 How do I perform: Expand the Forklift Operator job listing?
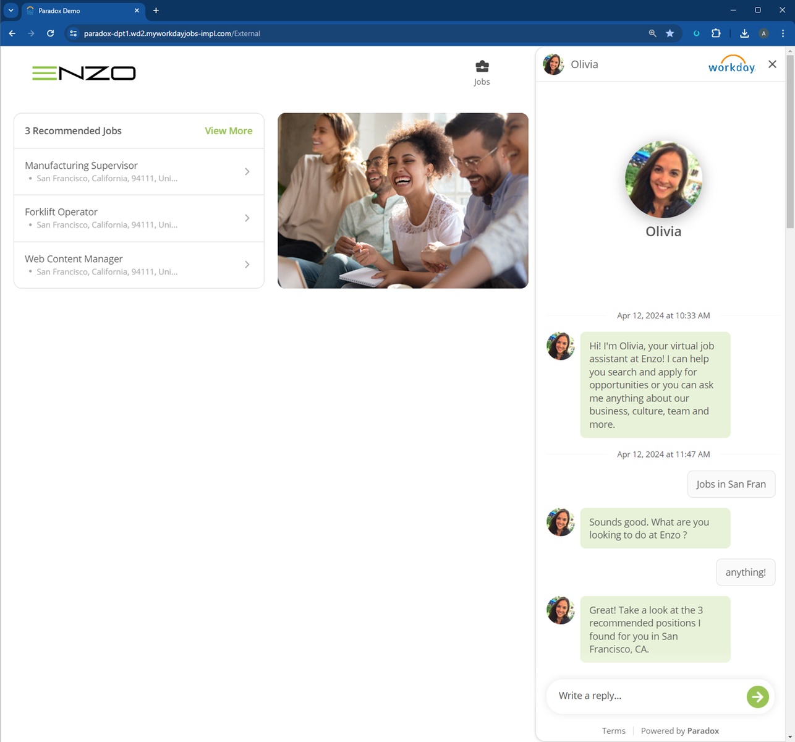click(x=247, y=218)
